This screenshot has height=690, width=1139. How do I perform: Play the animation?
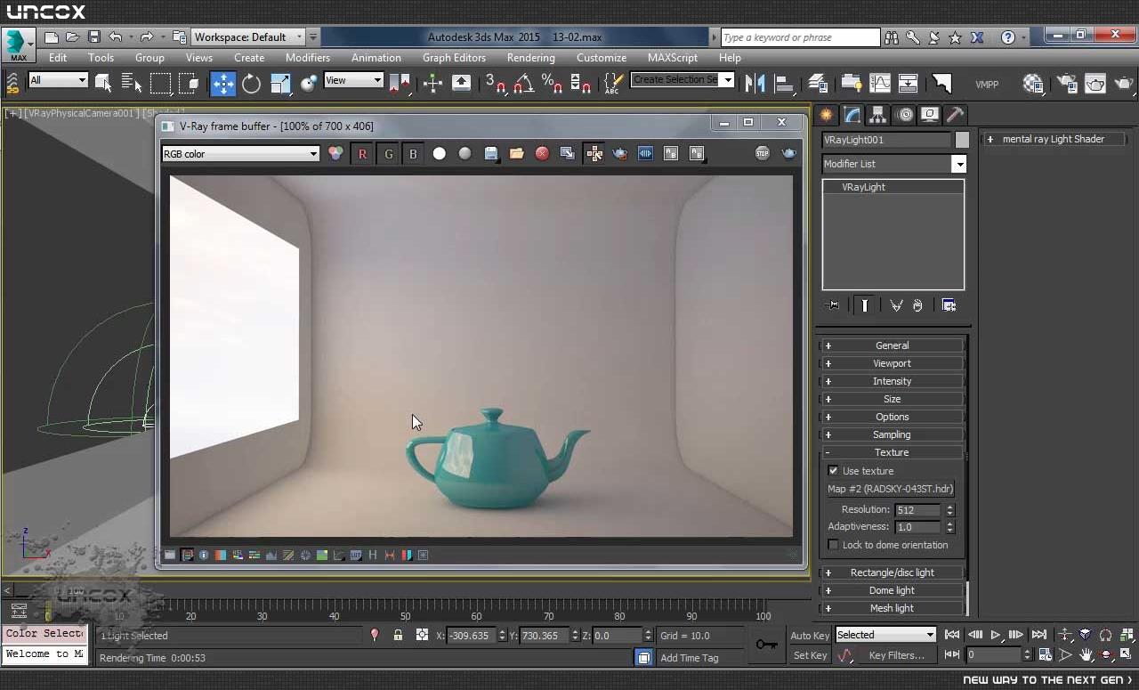(996, 635)
